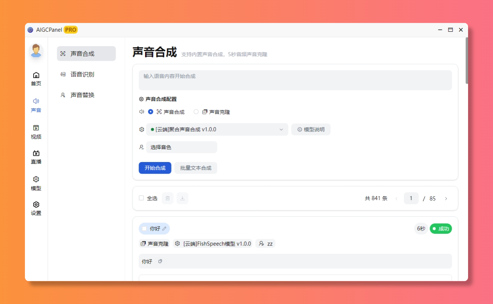Click the trash delete icon beside 全选
The height and width of the screenshot is (304, 493).
pos(168,198)
